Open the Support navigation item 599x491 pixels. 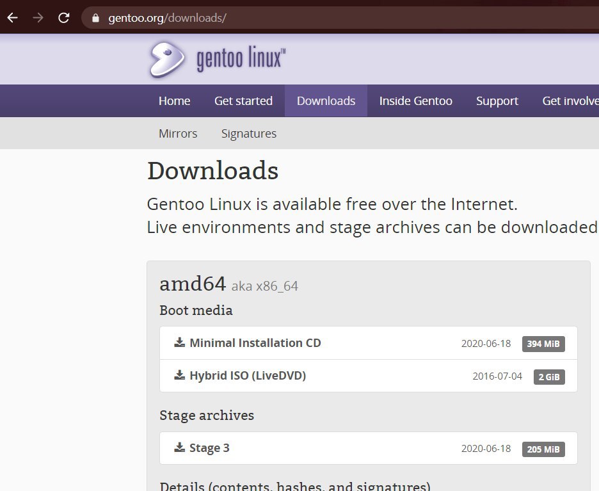coord(497,101)
